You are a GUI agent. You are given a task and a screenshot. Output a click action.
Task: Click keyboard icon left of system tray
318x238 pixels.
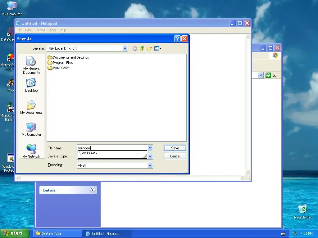[x=283, y=234]
